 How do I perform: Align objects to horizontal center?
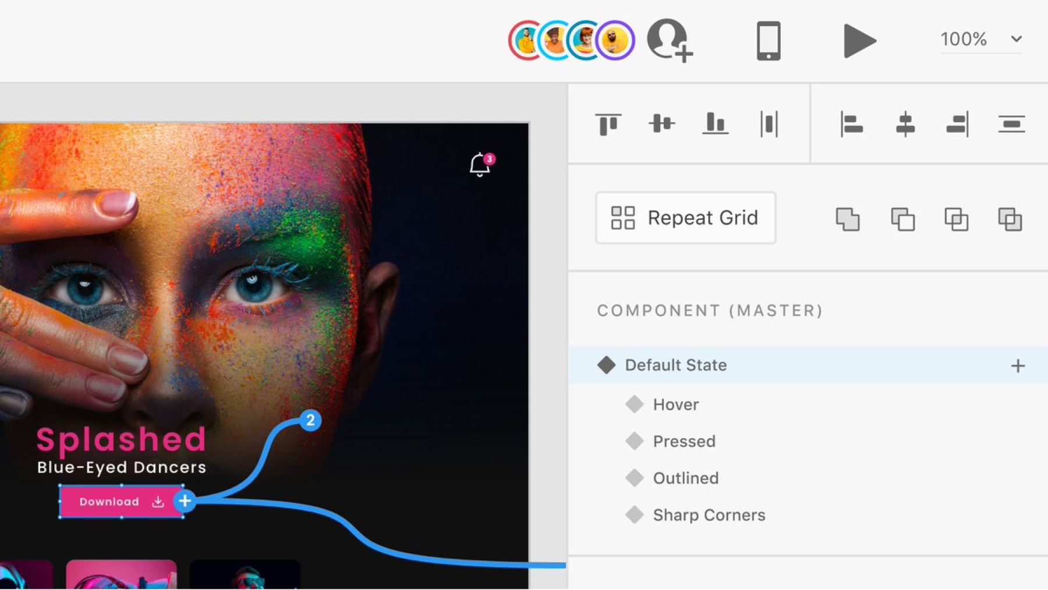[x=905, y=125]
